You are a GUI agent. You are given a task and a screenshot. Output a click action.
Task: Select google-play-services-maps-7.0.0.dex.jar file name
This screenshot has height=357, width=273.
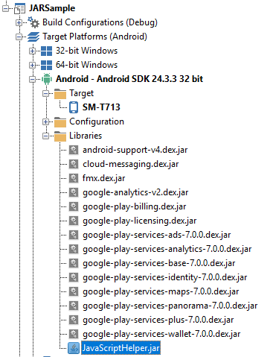point(161,291)
